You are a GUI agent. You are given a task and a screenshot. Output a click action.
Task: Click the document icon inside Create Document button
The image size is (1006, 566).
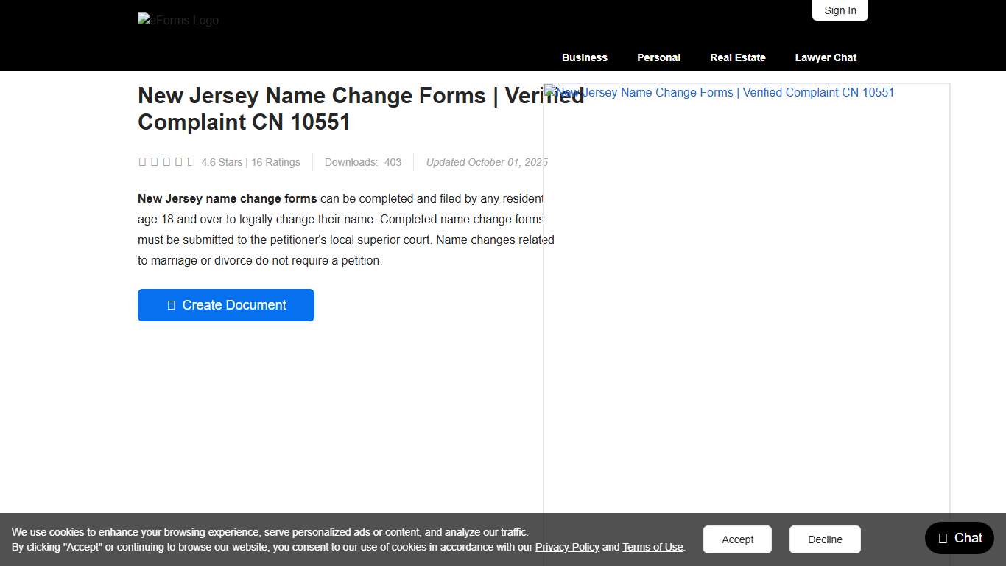pos(171,304)
